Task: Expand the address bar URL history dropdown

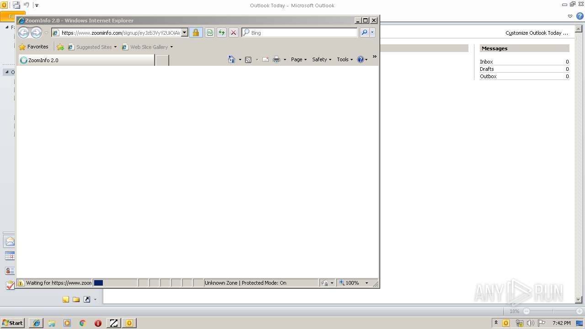Action: pyautogui.click(x=185, y=33)
